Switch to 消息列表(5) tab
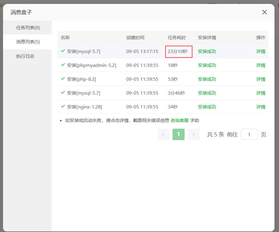Image resolution: width=279 pixels, height=232 pixels. [28, 42]
